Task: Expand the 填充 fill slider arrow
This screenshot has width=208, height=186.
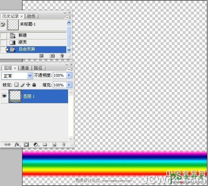Action: (69, 85)
